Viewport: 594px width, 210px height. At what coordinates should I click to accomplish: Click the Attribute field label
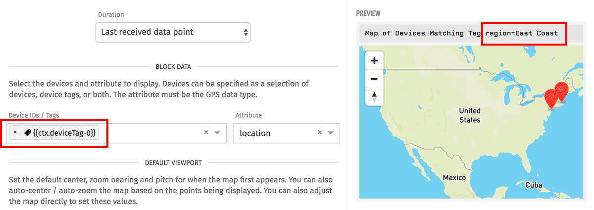tap(248, 115)
